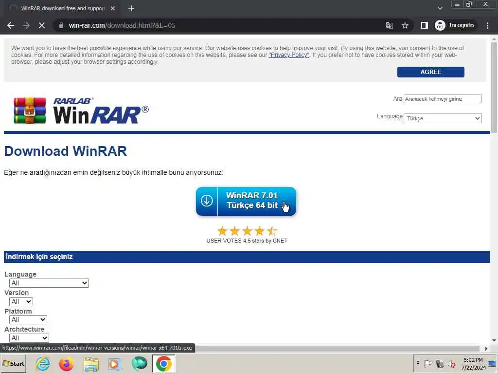Open File Explorer from the taskbar
The image size is (498, 374).
click(x=91, y=364)
